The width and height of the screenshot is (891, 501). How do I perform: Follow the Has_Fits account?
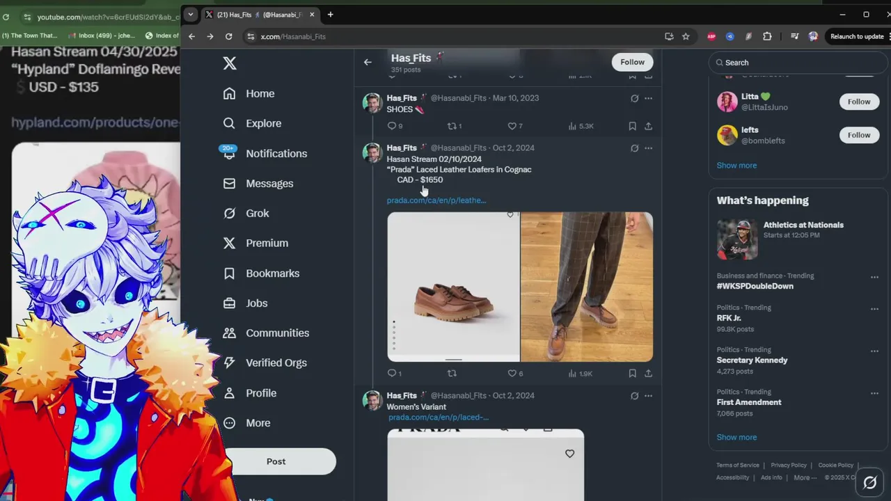(x=632, y=62)
